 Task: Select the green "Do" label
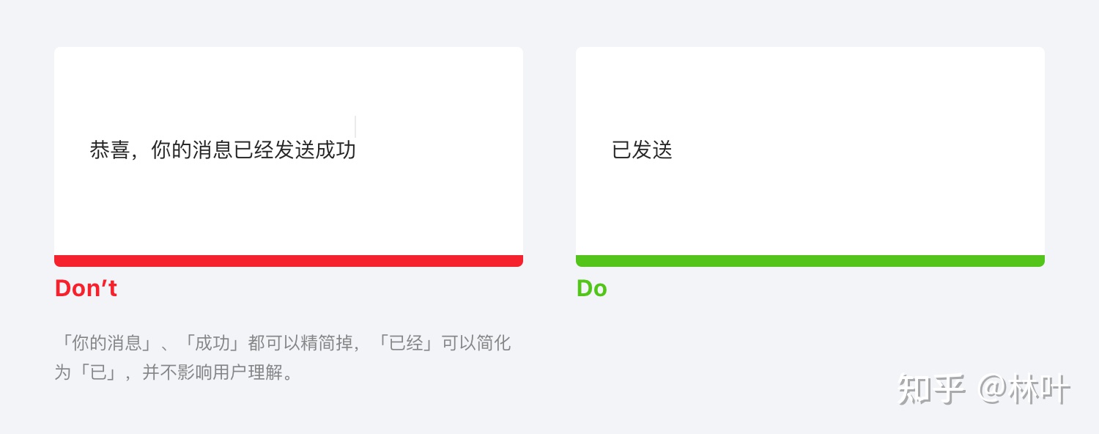(591, 288)
